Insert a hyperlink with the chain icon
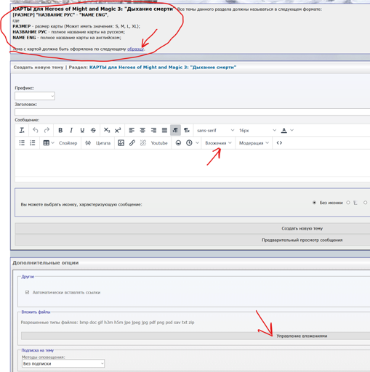 [x=132, y=143]
